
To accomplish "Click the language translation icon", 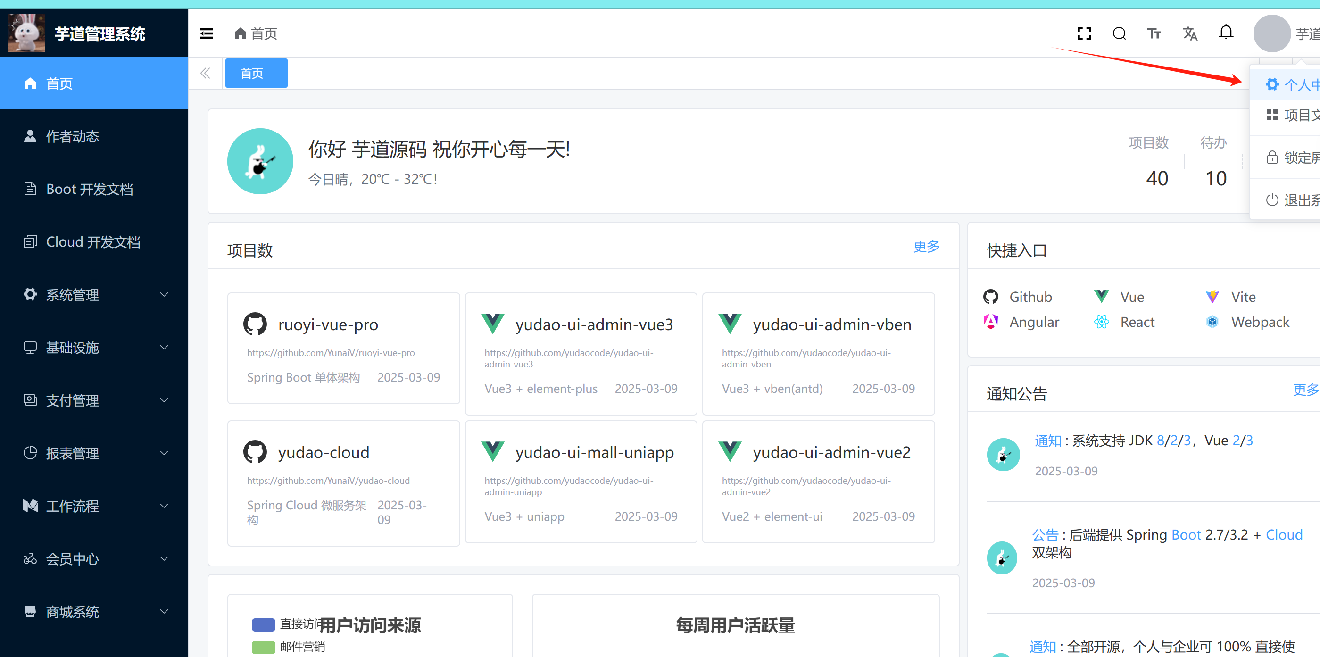I will point(1189,34).
